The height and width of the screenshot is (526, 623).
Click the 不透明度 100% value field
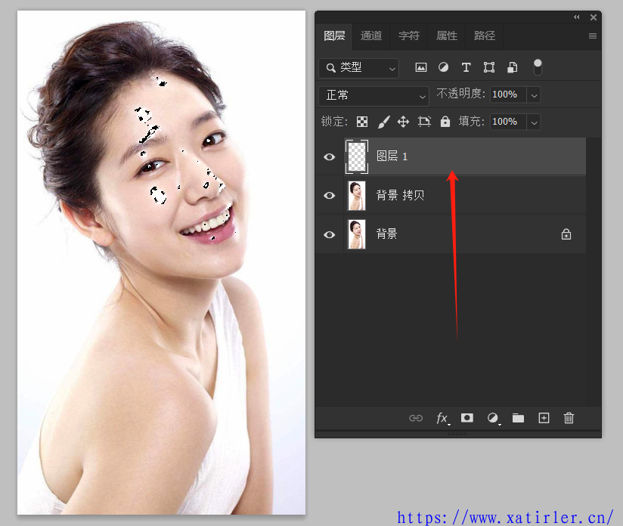point(508,95)
